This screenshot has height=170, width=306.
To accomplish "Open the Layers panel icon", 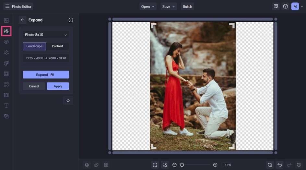I will click(x=87, y=165).
